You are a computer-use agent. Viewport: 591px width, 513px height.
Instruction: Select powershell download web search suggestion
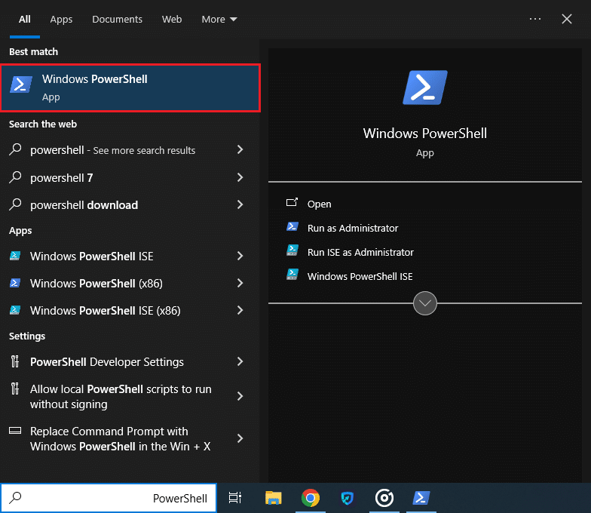[84, 205]
